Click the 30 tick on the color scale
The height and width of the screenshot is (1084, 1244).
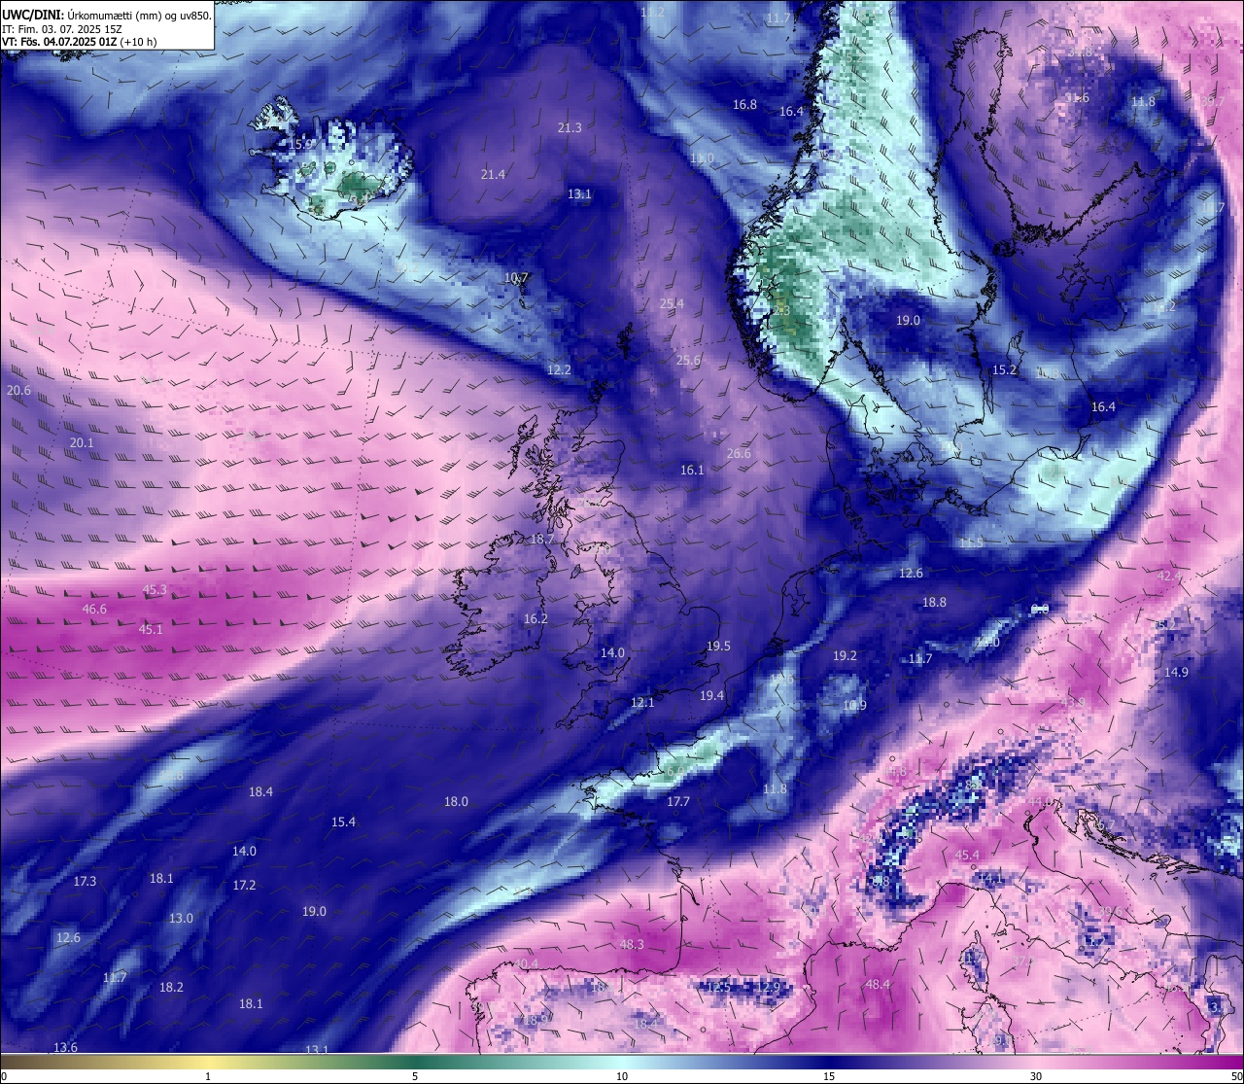(1036, 1076)
